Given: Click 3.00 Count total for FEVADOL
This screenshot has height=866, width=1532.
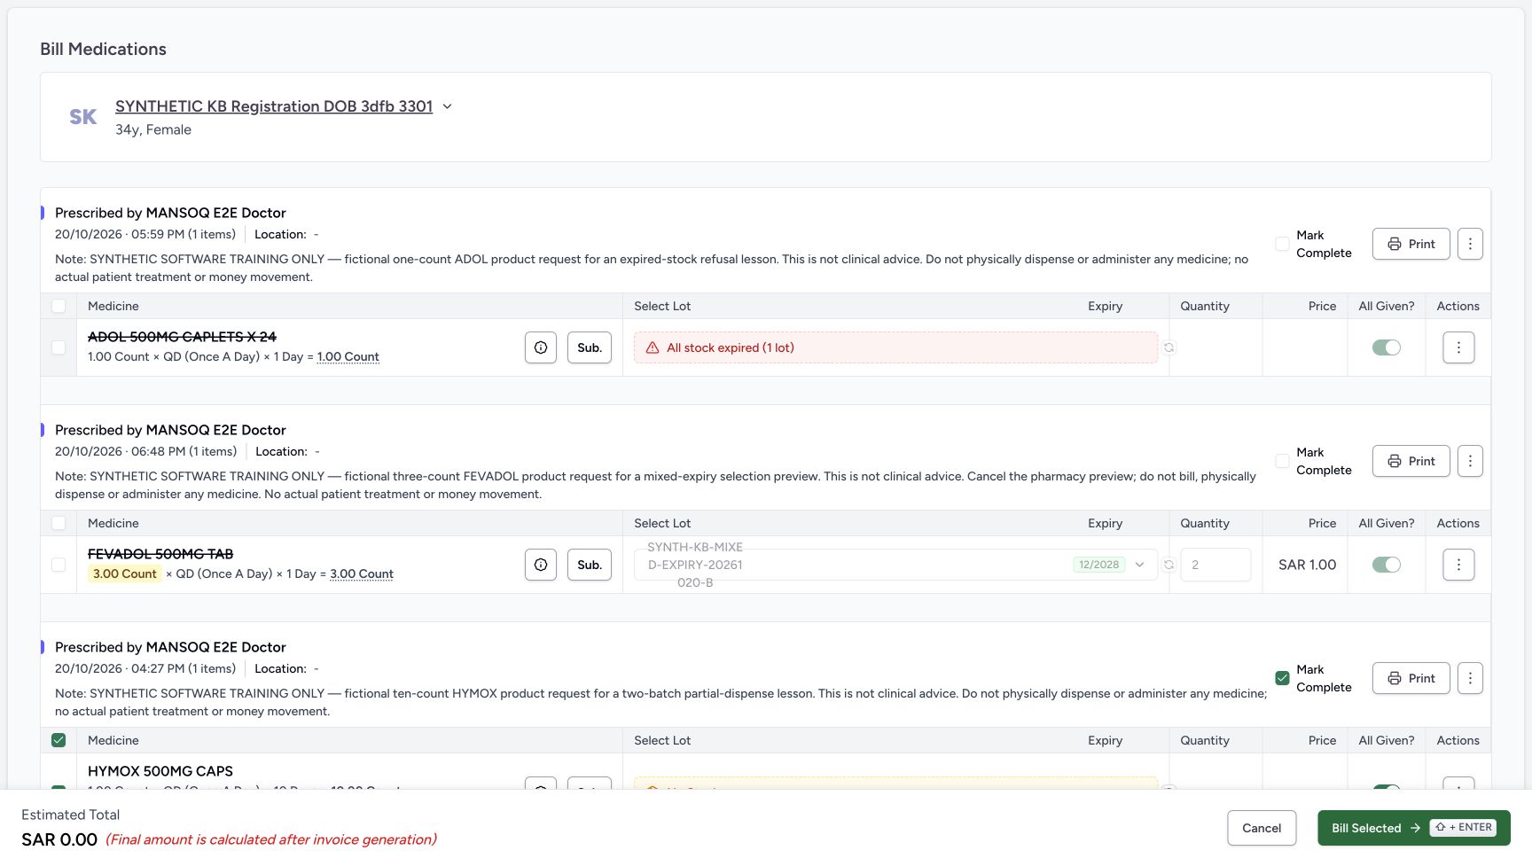Looking at the screenshot, I should [x=362, y=573].
